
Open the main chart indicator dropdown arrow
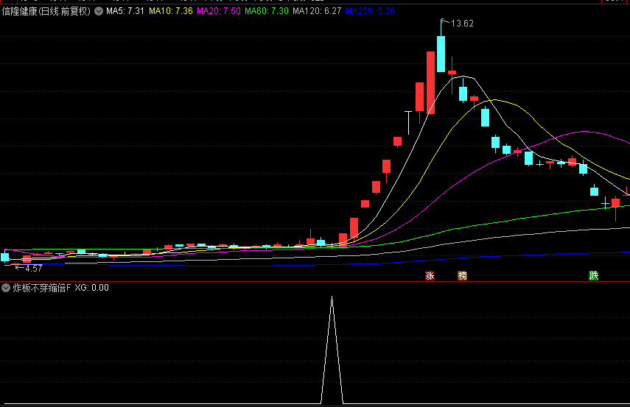click(x=99, y=12)
